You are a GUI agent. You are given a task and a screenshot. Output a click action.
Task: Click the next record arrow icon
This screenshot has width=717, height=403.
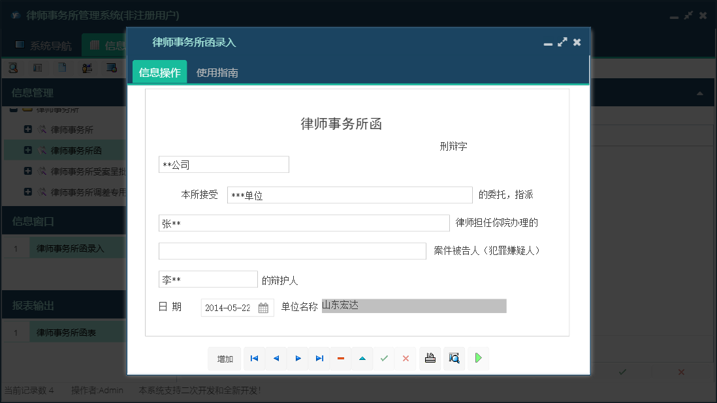297,358
